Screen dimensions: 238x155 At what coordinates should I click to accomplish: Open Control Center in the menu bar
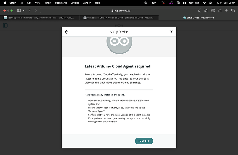point(211,3)
